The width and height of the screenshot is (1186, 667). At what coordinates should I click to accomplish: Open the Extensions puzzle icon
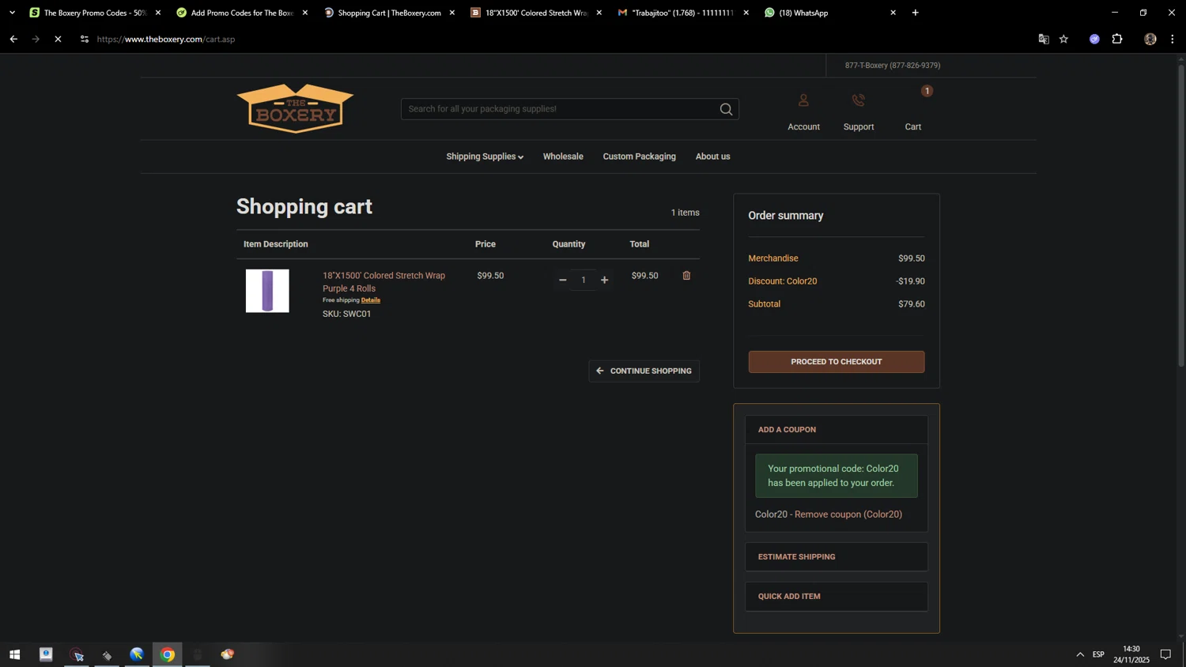tap(1117, 39)
